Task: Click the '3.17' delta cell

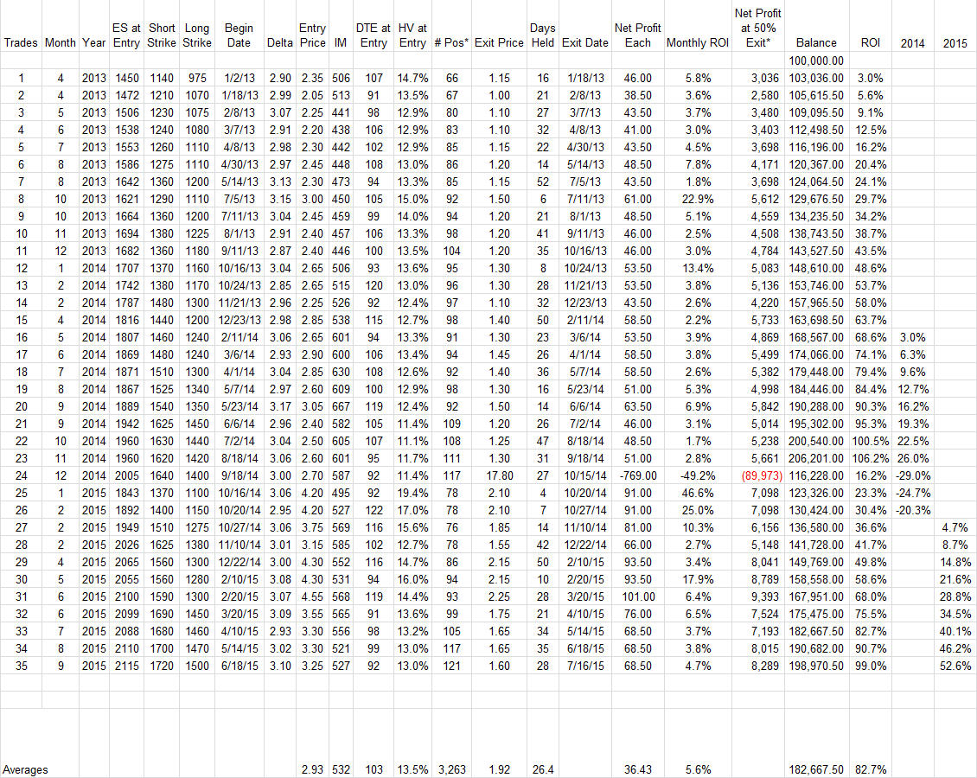Action: [x=280, y=406]
